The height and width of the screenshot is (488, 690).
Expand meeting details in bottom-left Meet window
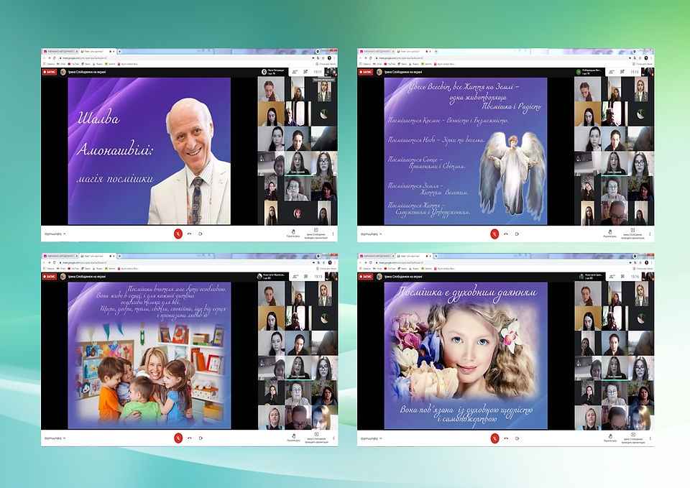click(x=55, y=438)
